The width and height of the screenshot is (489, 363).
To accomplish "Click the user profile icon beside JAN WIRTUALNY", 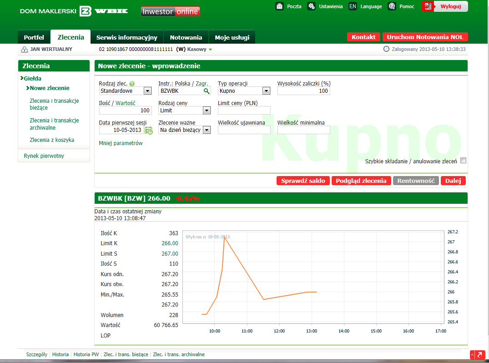I will pyautogui.click(x=24, y=49).
